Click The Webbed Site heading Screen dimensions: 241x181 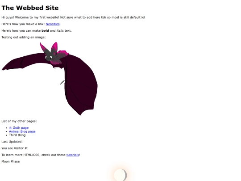click(x=30, y=8)
